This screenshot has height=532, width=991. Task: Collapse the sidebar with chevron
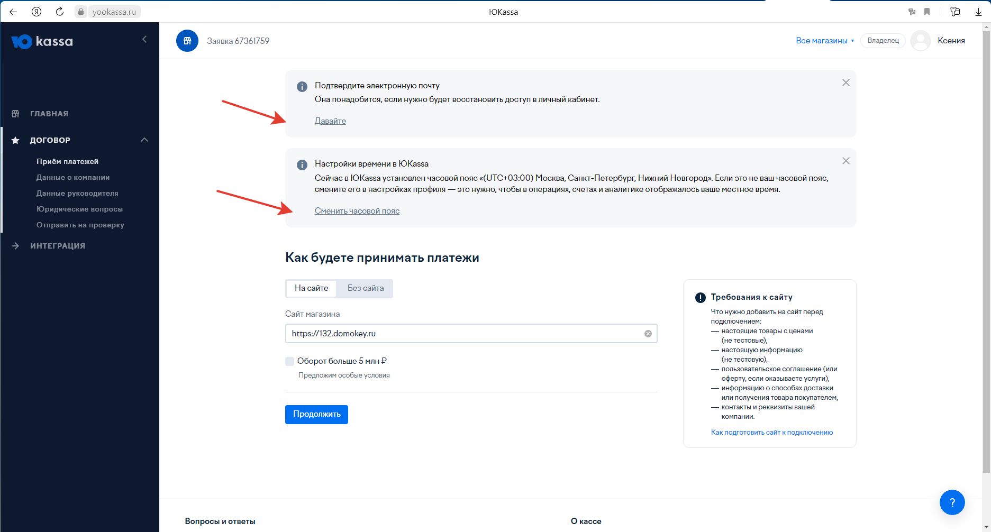144,39
